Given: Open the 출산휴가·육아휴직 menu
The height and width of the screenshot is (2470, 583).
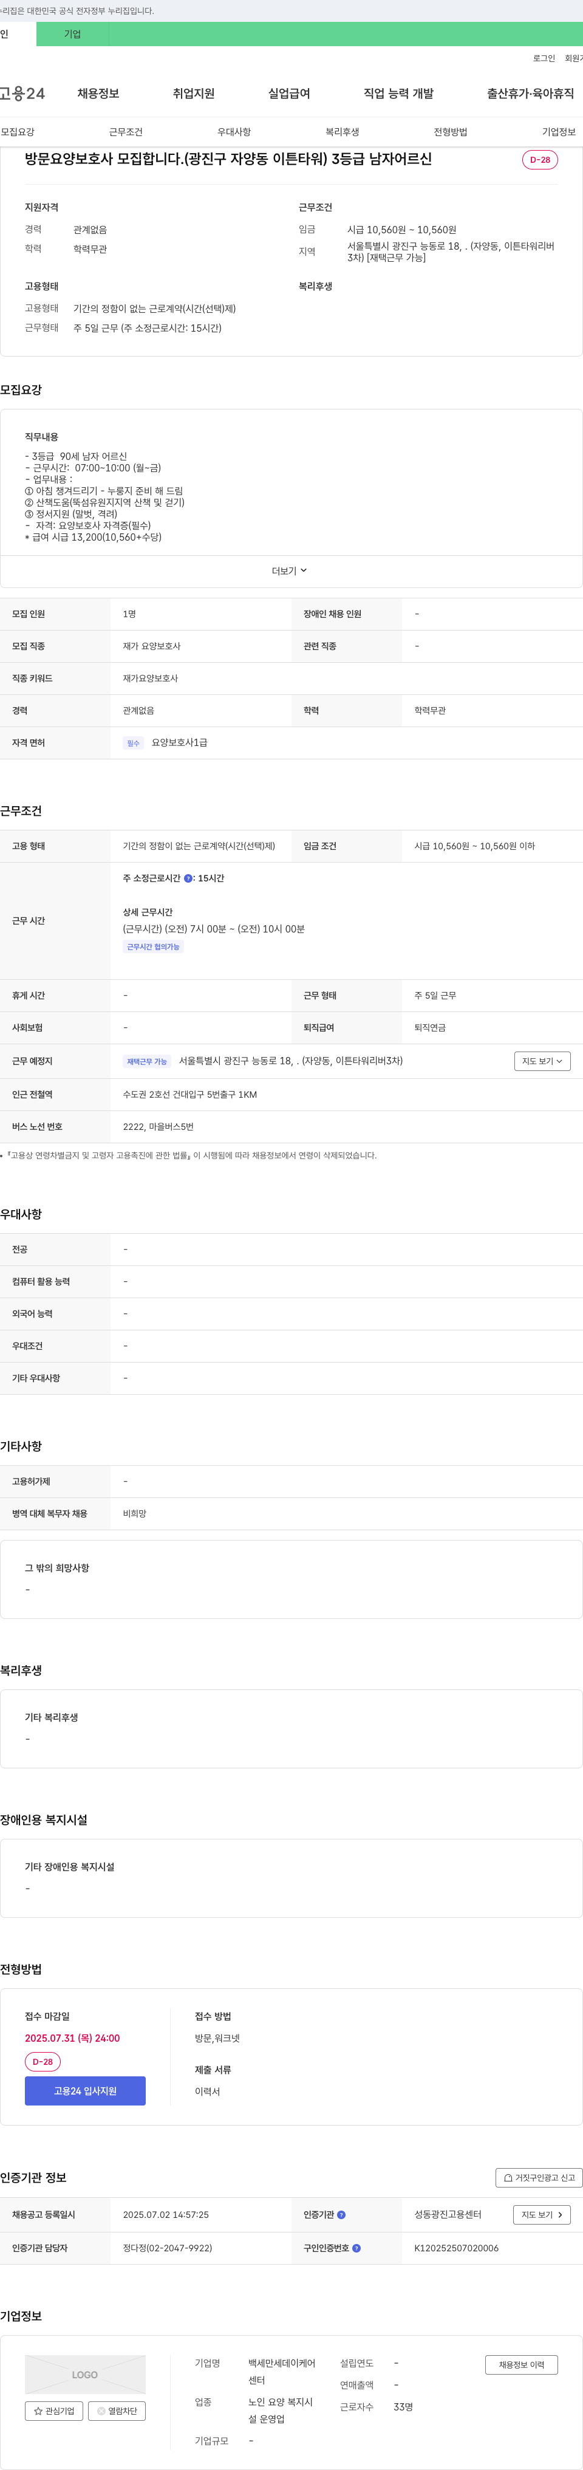Looking at the screenshot, I should 530,93.
